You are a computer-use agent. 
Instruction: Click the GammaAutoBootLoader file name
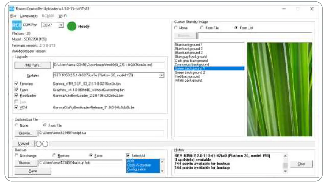pyautogui.click(x=88, y=96)
